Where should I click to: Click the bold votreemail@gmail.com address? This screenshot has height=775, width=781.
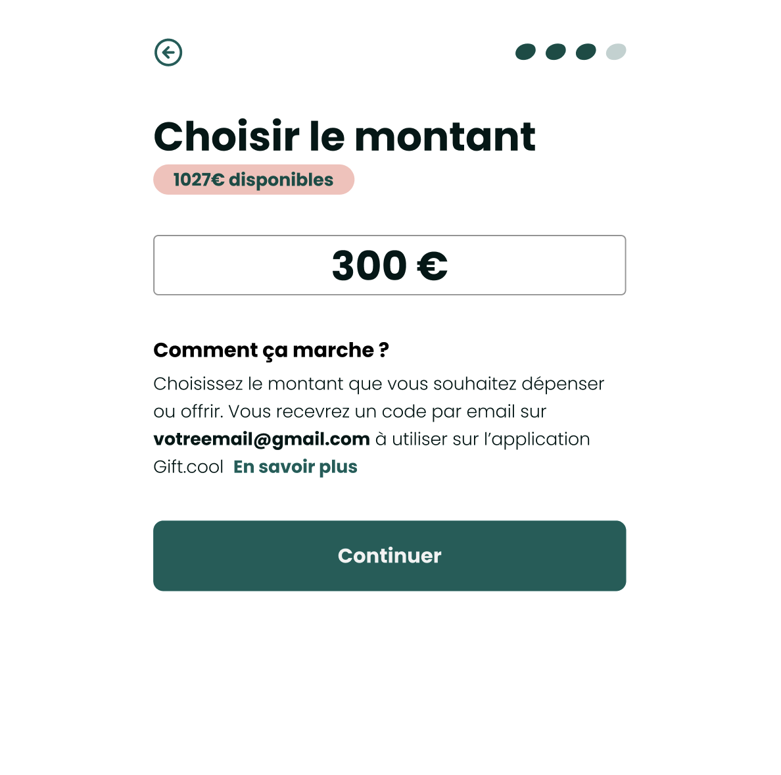point(262,439)
